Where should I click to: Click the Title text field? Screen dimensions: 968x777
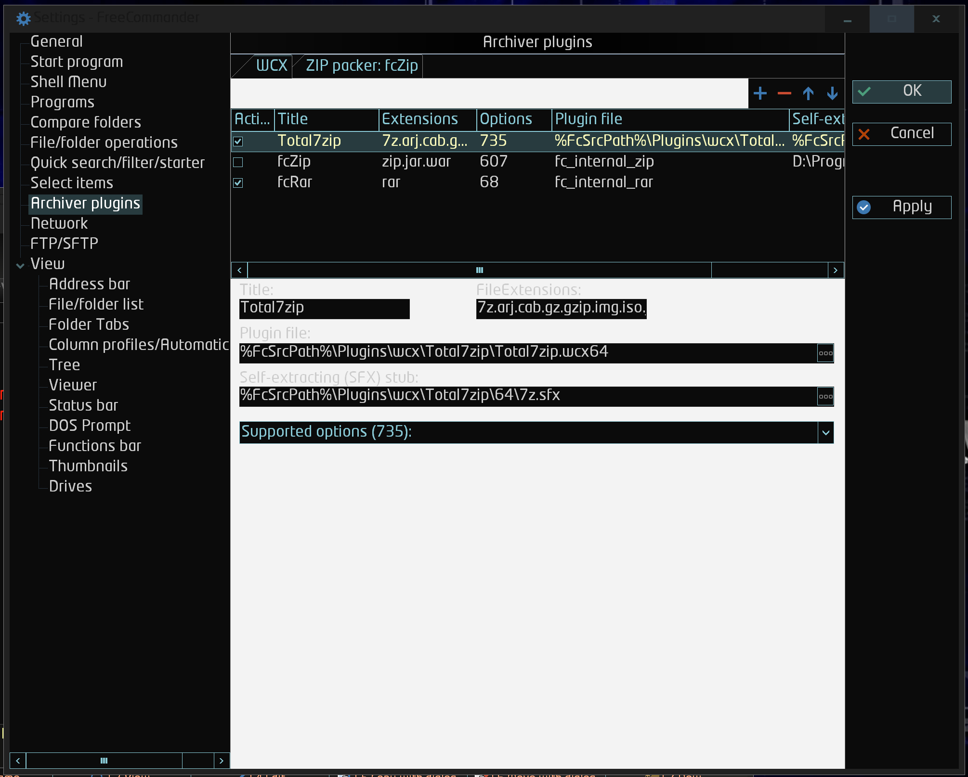click(x=324, y=308)
